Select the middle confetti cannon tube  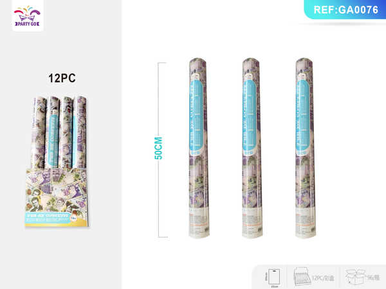coord(252,148)
